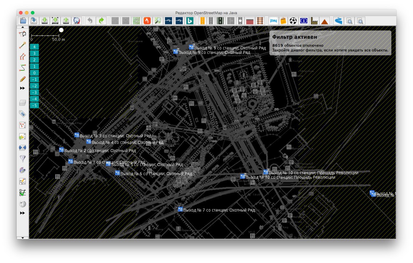
Task: Choose the Improve way accuracy tool
Action: (23, 57)
